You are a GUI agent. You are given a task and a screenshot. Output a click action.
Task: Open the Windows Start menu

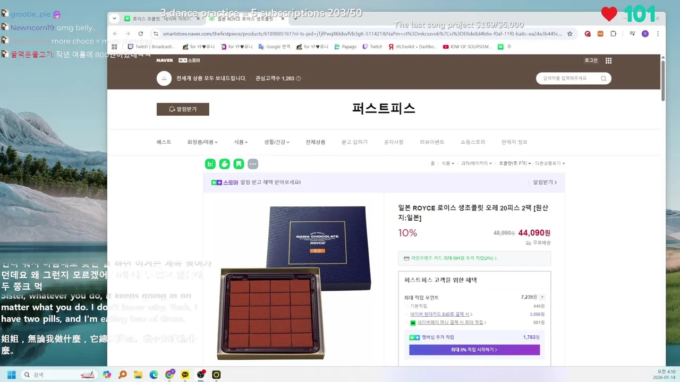[11, 375]
